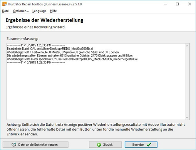Image resolution: width=196 pixels, height=150 pixels.
Task: Click the 'Wiederhergestellte Datei speichern' log line
Action: (x=72, y=59)
